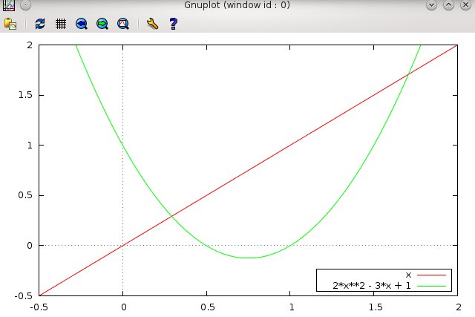Click the Gnuplot window title text
The height and width of the screenshot is (317, 475).
(x=237, y=5)
